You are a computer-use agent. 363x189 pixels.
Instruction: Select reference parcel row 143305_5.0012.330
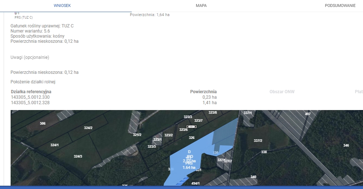pos(30,97)
